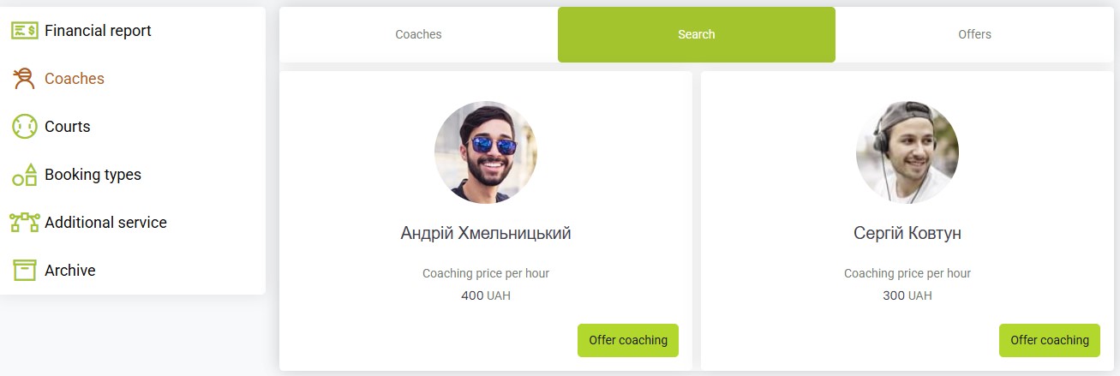Open the Financial report menu item

coord(98,31)
